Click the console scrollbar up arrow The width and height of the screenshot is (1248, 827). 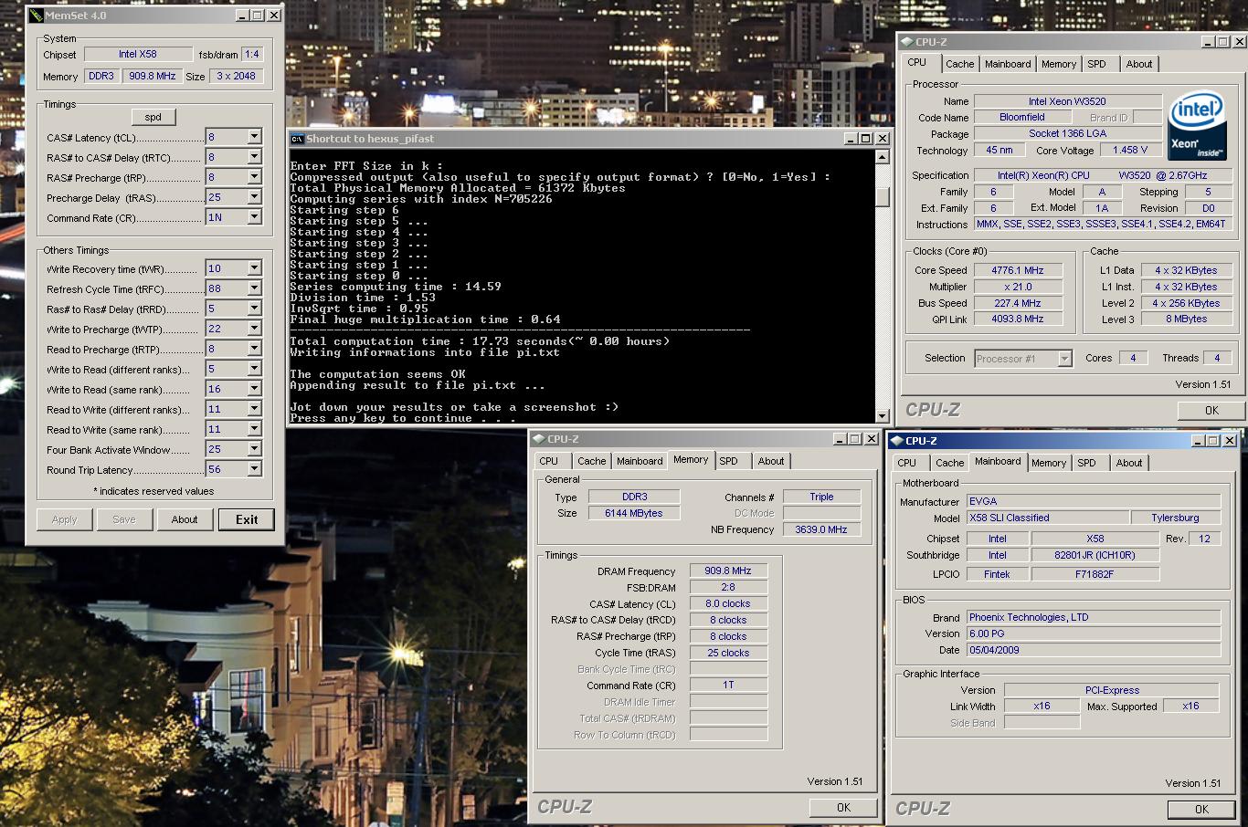click(x=882, y=157)
